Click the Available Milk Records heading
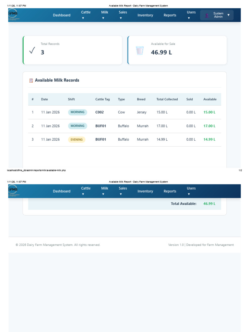Screen dimensions: 249x332 57,80
